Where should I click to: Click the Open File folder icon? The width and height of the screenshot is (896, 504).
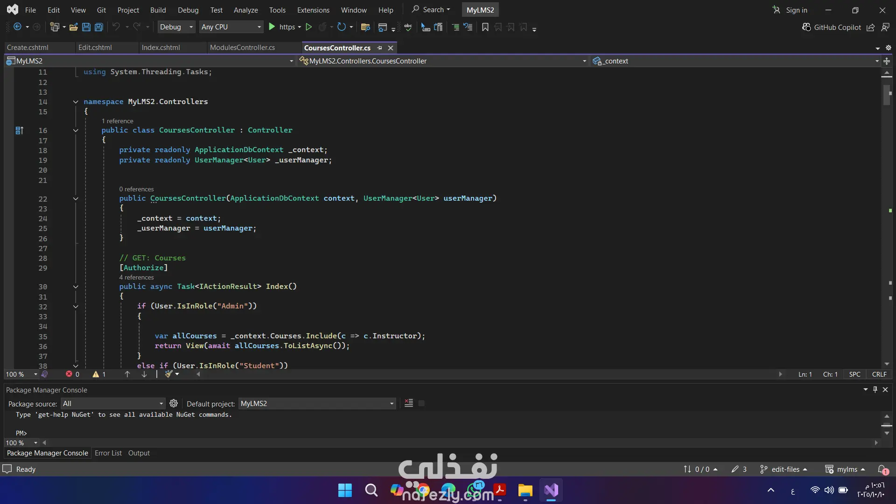(x=73, y=27)
